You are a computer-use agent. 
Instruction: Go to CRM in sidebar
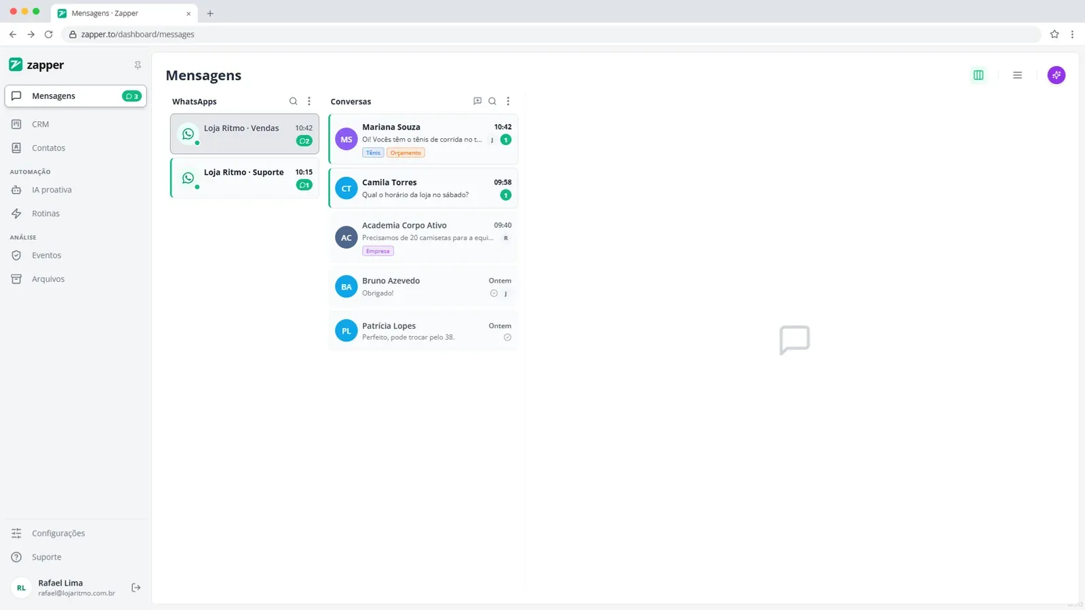tap(75, 124)
